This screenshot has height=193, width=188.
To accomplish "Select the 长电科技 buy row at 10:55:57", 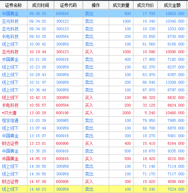I will (x=93, y=105).
